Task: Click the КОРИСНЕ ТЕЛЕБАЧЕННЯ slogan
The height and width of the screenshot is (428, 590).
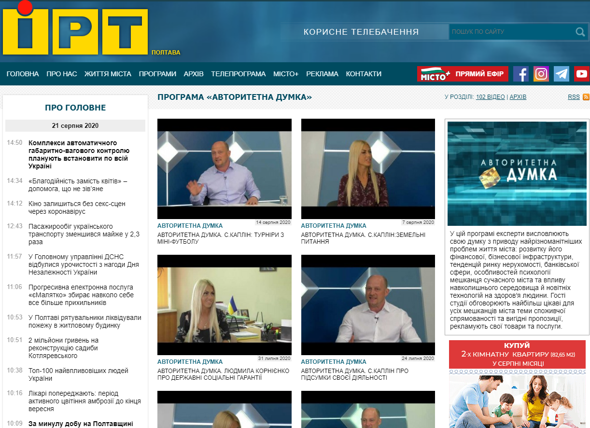Action: tap(361, 32)
